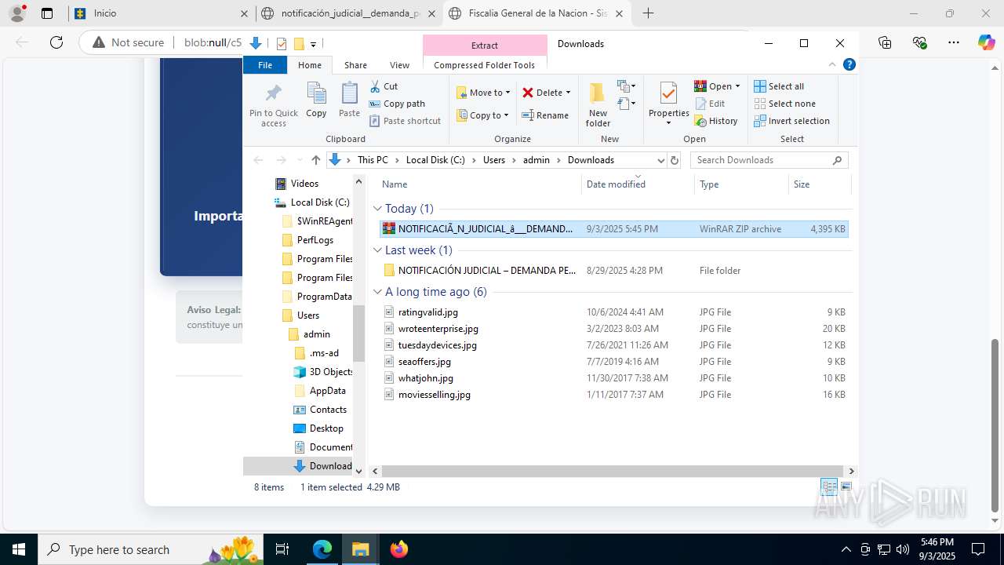
Task: Open Explorer Help question mark icon
Action: (849, 65)
